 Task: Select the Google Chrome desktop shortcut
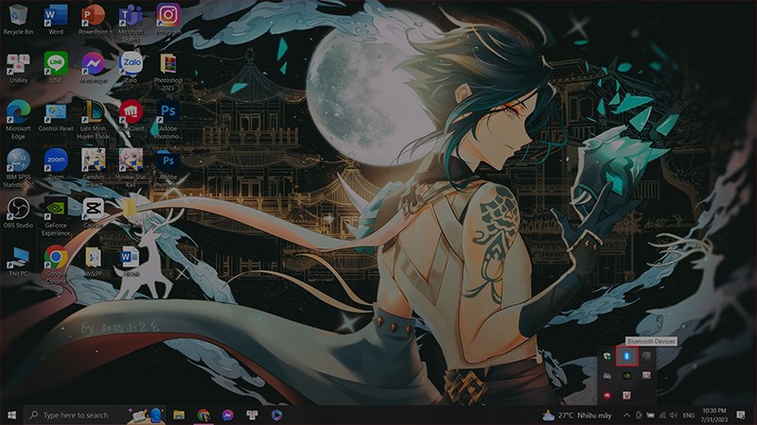56,264
